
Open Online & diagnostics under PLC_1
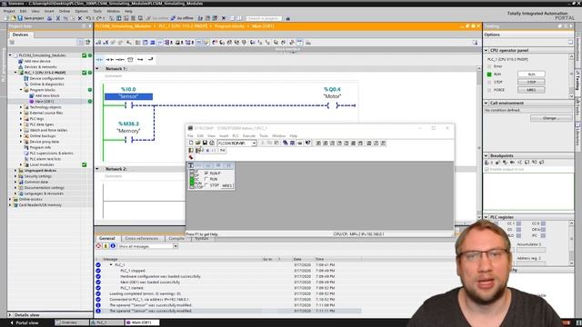click(46, 84)
